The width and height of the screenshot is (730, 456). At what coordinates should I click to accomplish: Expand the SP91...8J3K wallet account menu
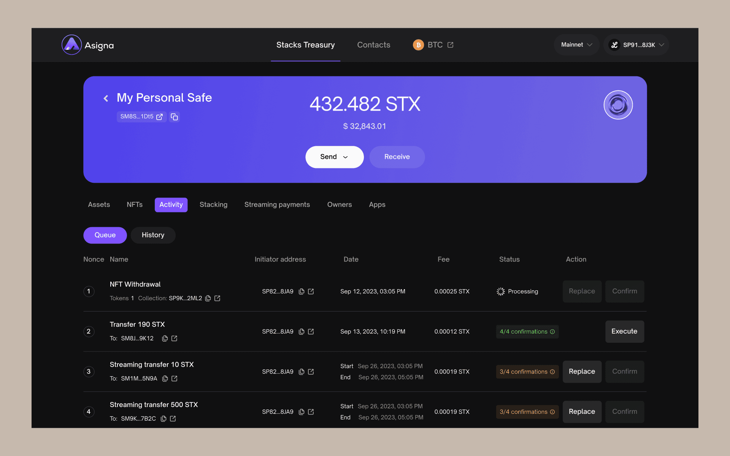click(x=636, y=45)
